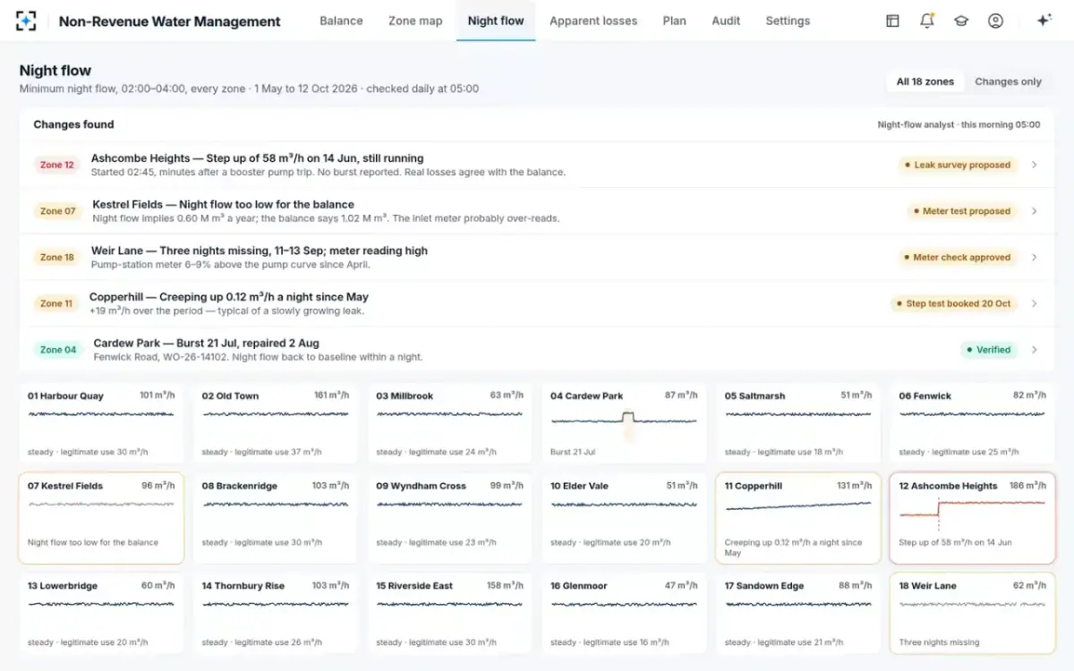Click the Leak survey proposed status chip

coord(958,165)
